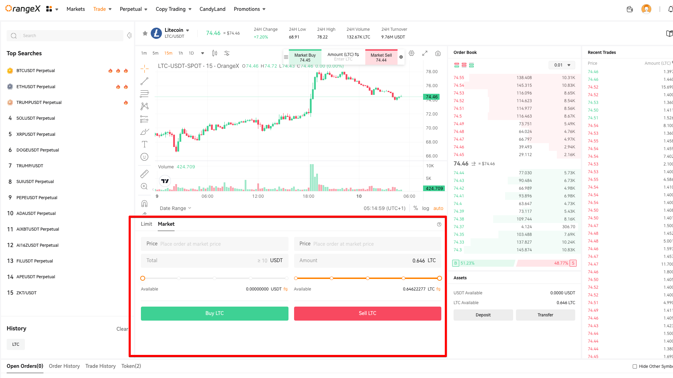Select the Fibonacci retracement lines tool
Screen dimensions: 673x378
(144, 94)
